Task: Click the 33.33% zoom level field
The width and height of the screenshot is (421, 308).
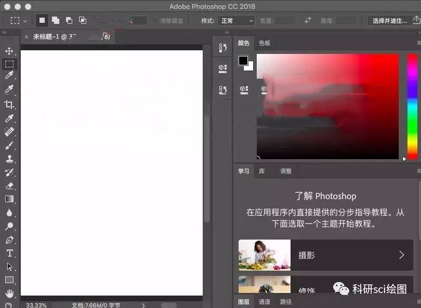Action: tap(36, 305)
